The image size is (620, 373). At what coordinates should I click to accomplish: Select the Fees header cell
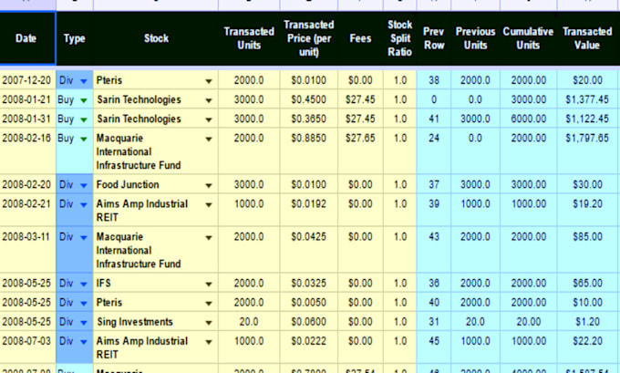360,38
